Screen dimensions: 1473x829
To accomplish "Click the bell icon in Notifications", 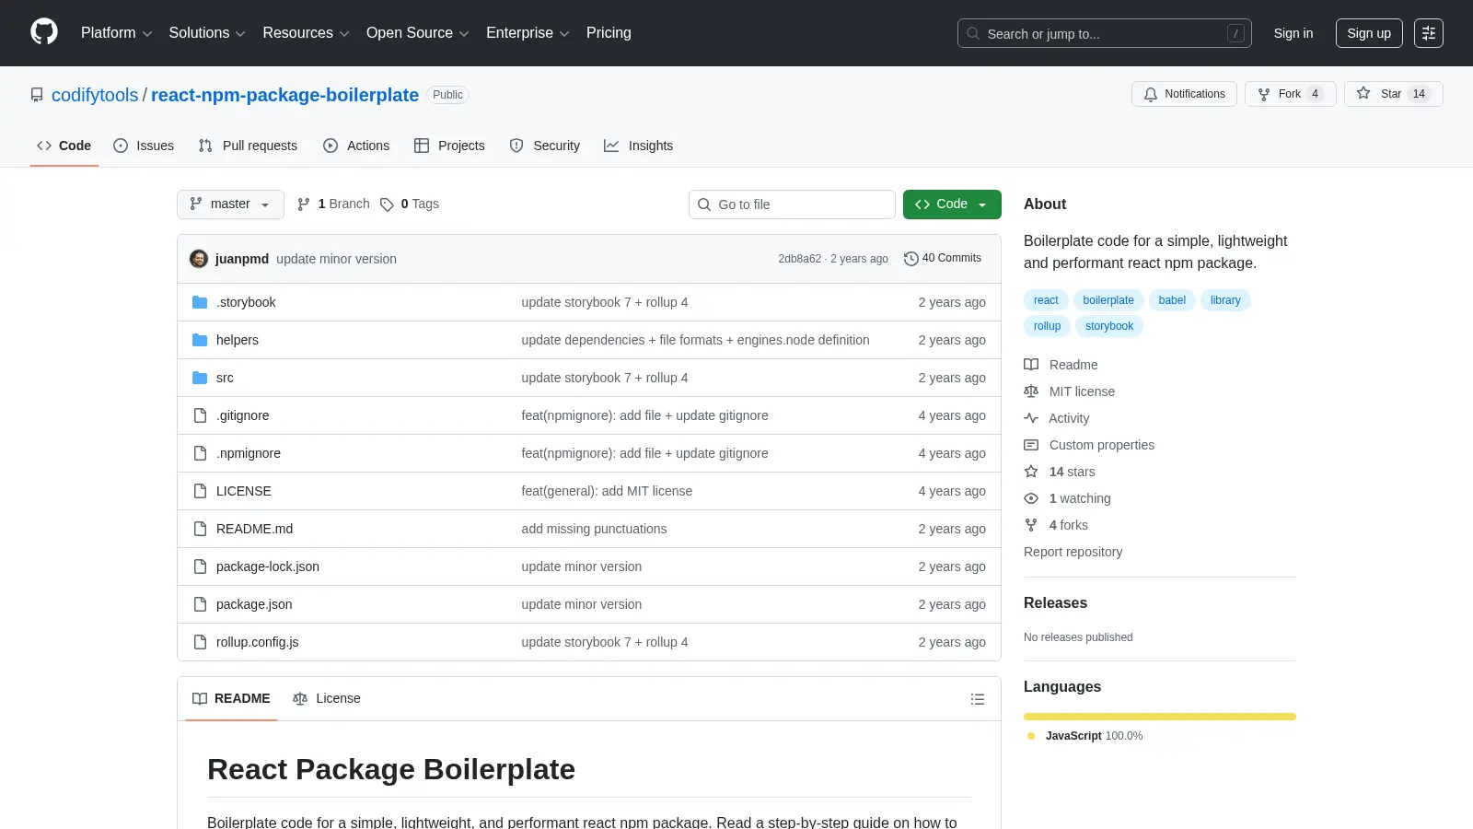I will (x=1151, y=94).
